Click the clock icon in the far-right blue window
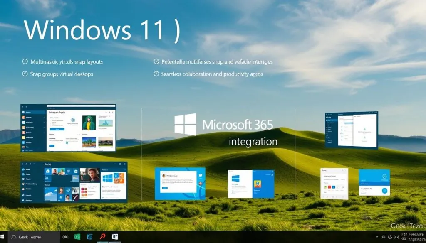 tap(384, 176)
